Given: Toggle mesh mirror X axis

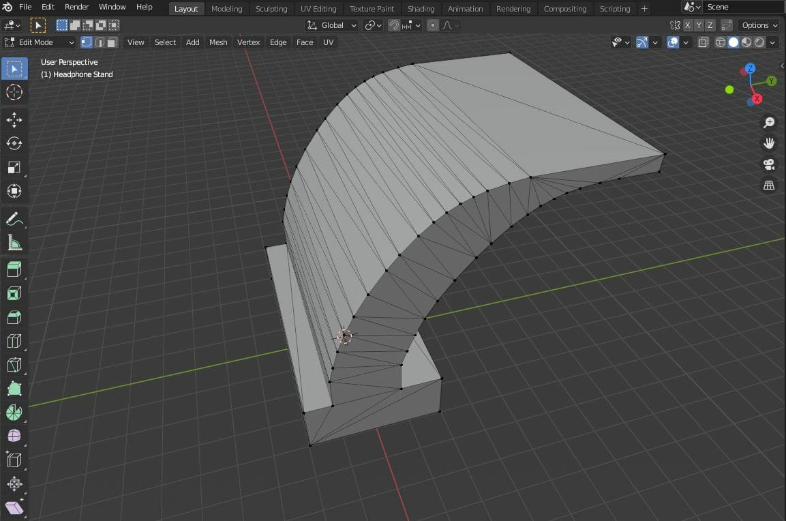Looking at the screenshot, I should click(688, 25).
